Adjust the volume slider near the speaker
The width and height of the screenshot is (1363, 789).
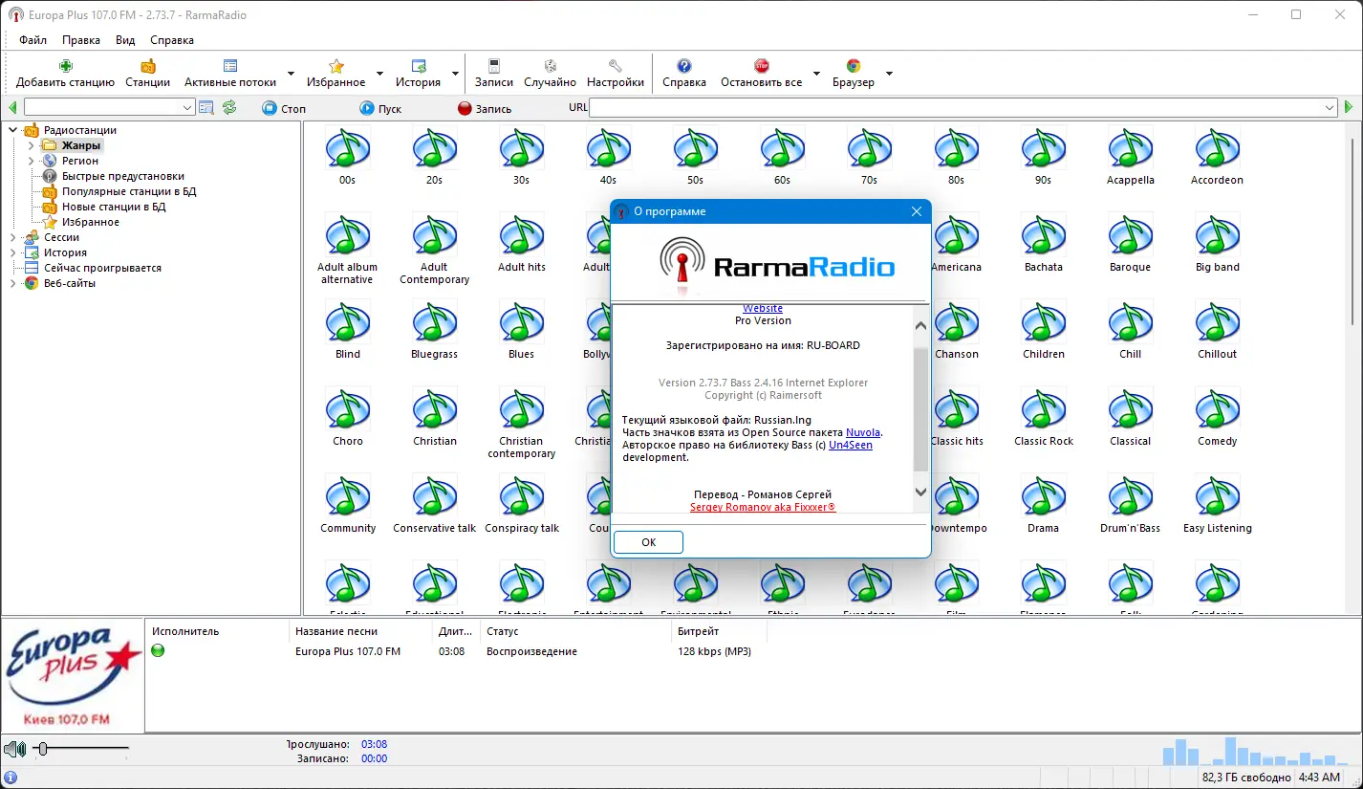pos(42,750)
